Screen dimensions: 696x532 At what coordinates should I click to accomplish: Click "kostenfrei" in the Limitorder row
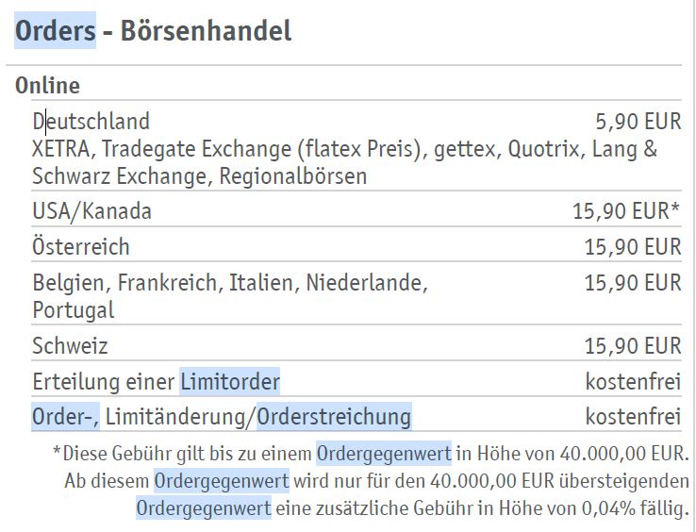pyautogui.click(x=633, y=382)
